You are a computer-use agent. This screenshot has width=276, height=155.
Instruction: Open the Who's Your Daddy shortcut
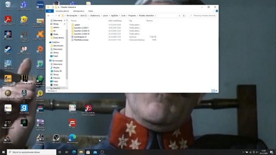point(24,50)
